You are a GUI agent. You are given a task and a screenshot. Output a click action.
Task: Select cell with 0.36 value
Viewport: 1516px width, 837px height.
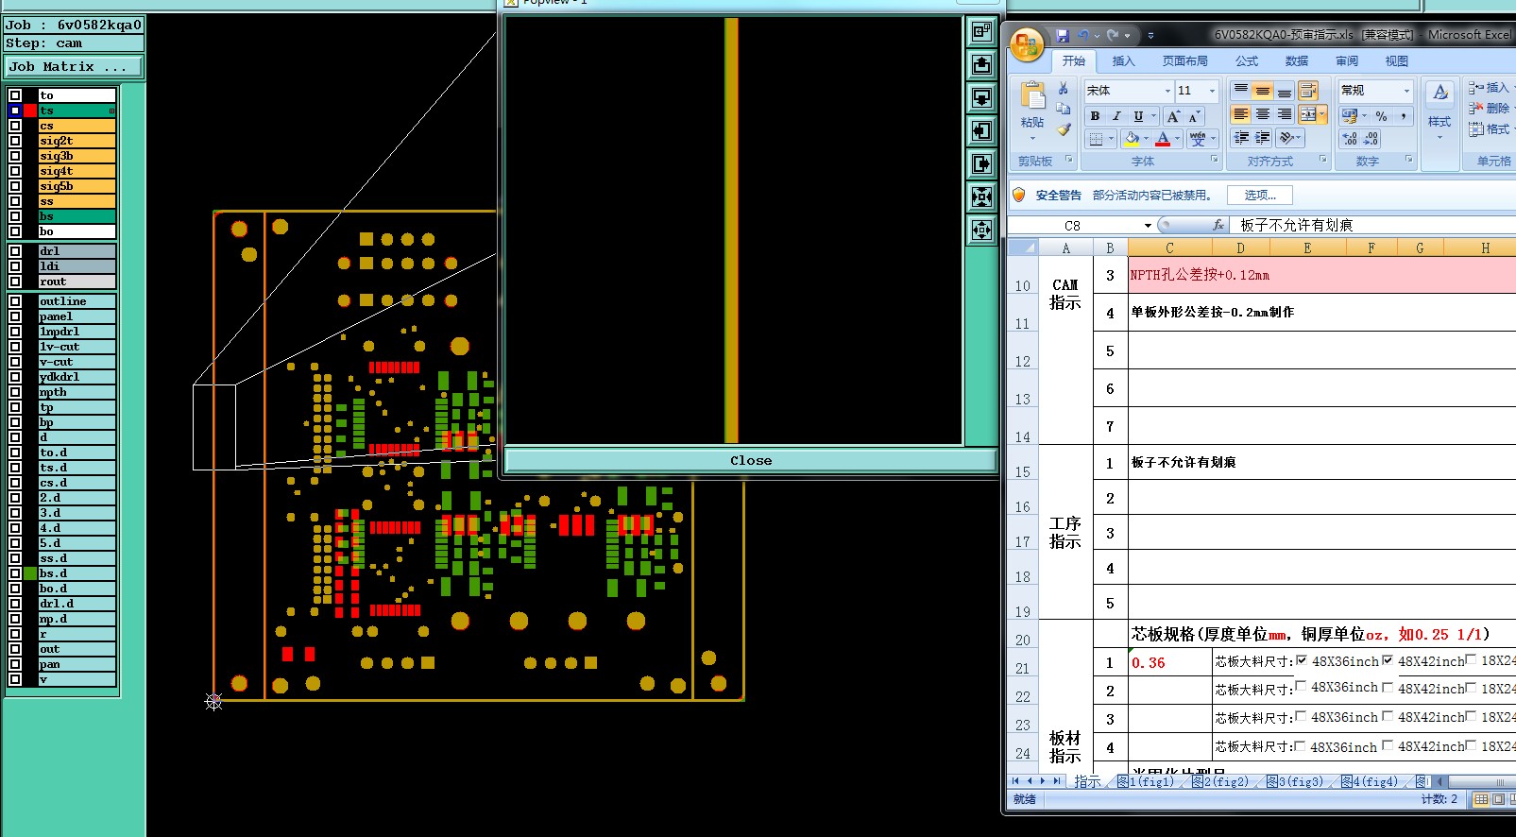pos(1170,662)
